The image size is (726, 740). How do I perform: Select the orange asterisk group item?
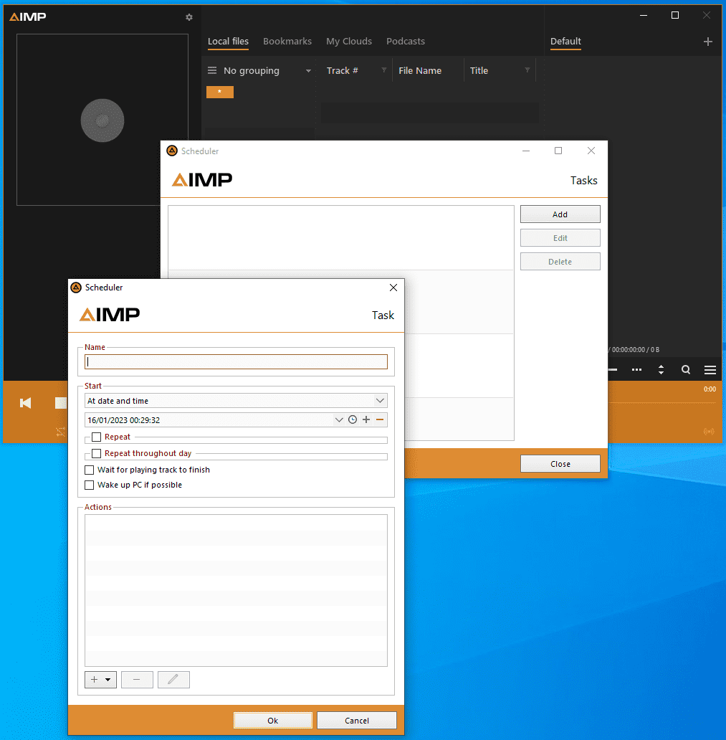(220, 92)
